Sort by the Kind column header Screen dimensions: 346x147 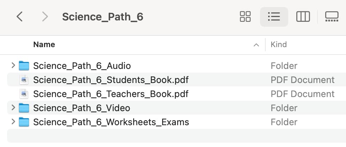click(x=279, y=45)
